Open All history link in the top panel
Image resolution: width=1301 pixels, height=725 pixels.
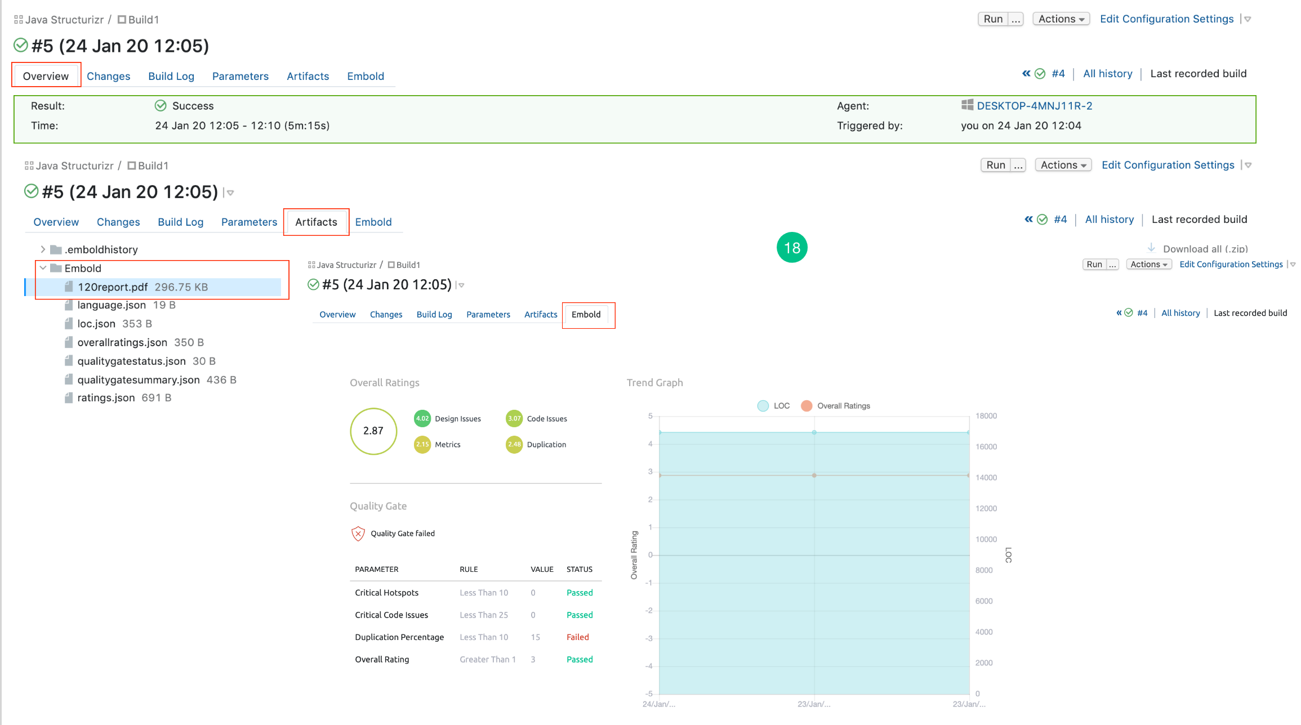[1107, 74]
